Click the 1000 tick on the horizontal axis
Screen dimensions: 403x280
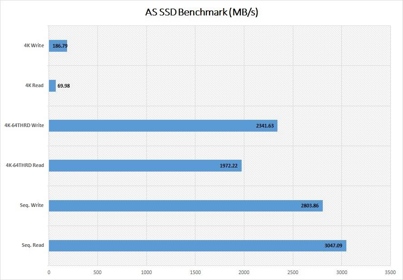click(146, 272)
